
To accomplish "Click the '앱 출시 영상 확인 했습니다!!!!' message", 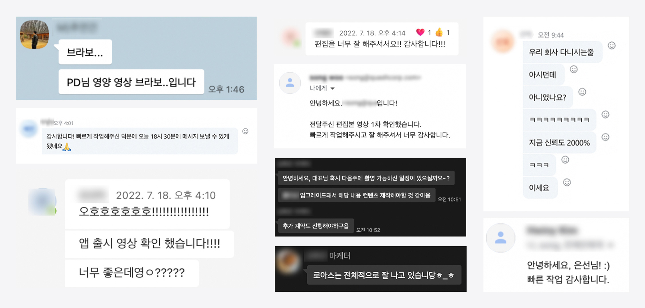I will [x=149, y=244].
